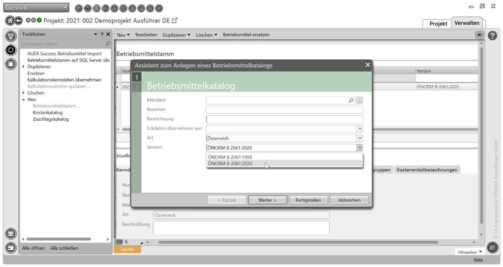Image resolution: width=503 pixels, height=267 pixels.
Task: Click Betriebsmittel ersetzen in toolbar
Action: point(246,35)
